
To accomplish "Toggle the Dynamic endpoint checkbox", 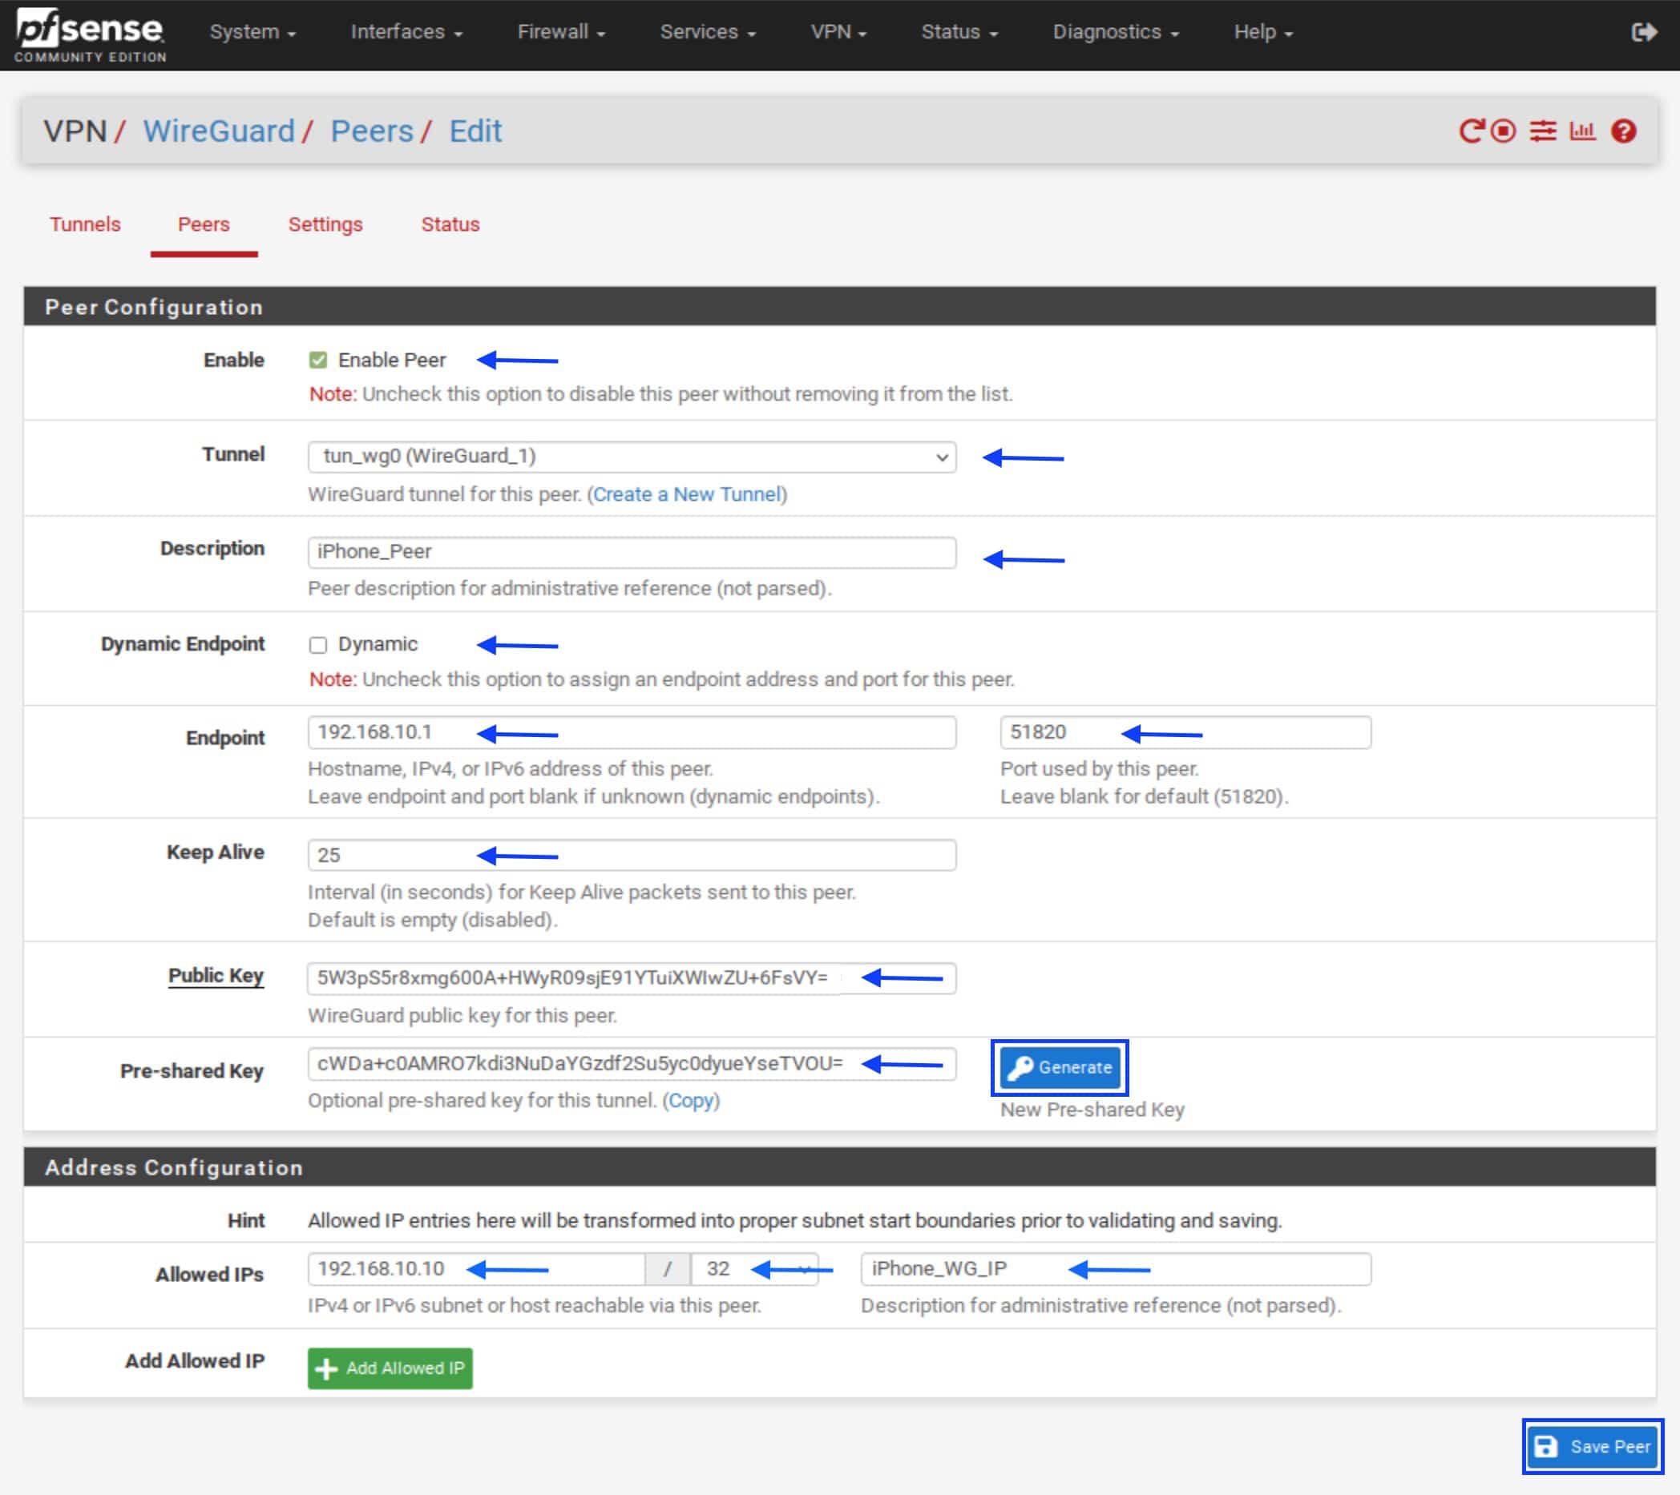I will click(318, 645).
